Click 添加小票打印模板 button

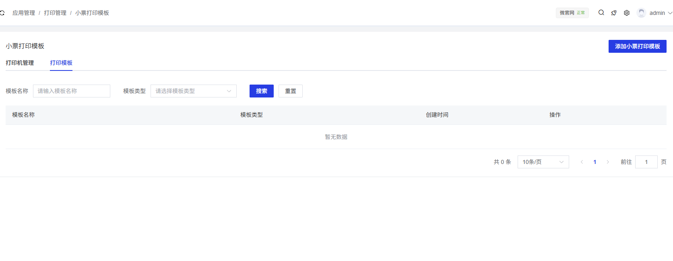coord(637,46)
